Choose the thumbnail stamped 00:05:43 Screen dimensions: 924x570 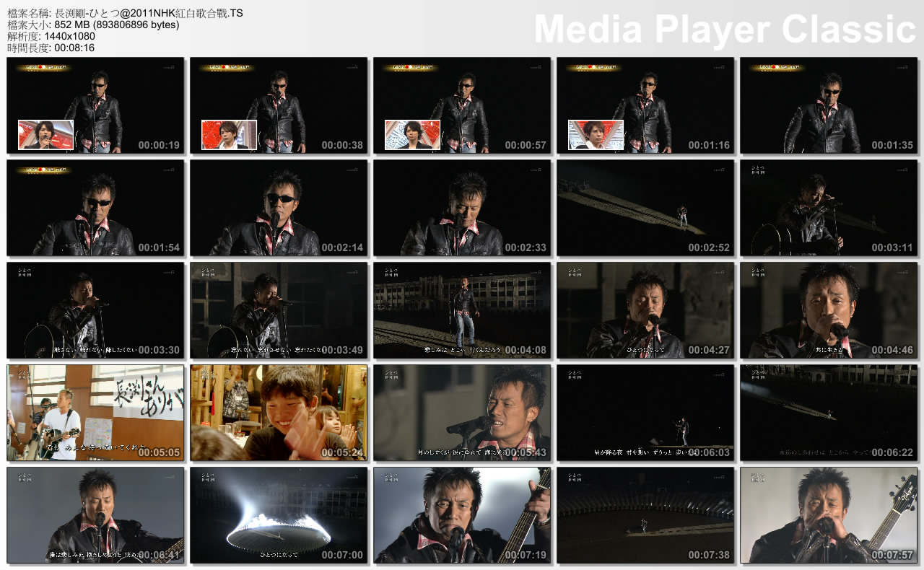(x=462, y=413)
